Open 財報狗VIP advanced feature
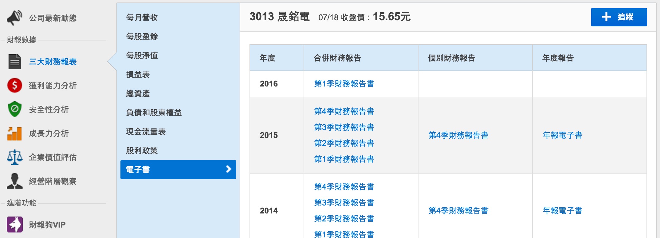The image size is (660, 238). tap(47, 225)
